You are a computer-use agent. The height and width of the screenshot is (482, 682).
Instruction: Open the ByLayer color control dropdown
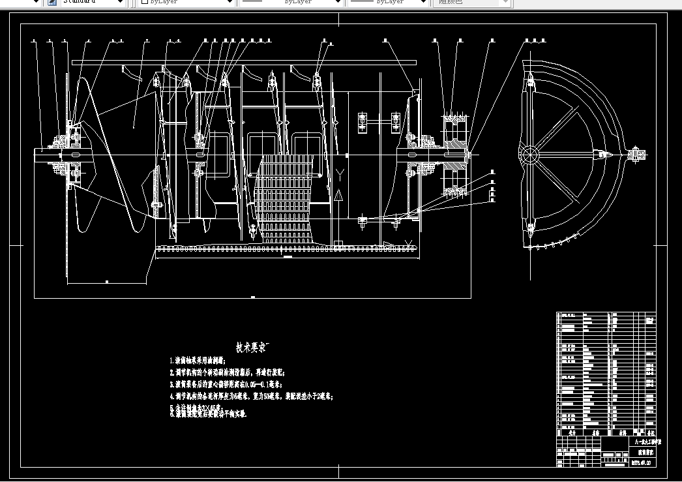pos(230,2)
